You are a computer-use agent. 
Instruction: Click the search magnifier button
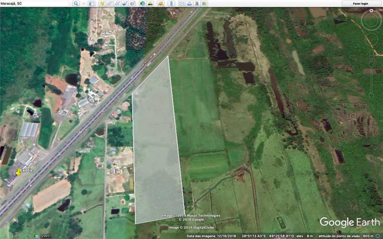click(76, 3)
